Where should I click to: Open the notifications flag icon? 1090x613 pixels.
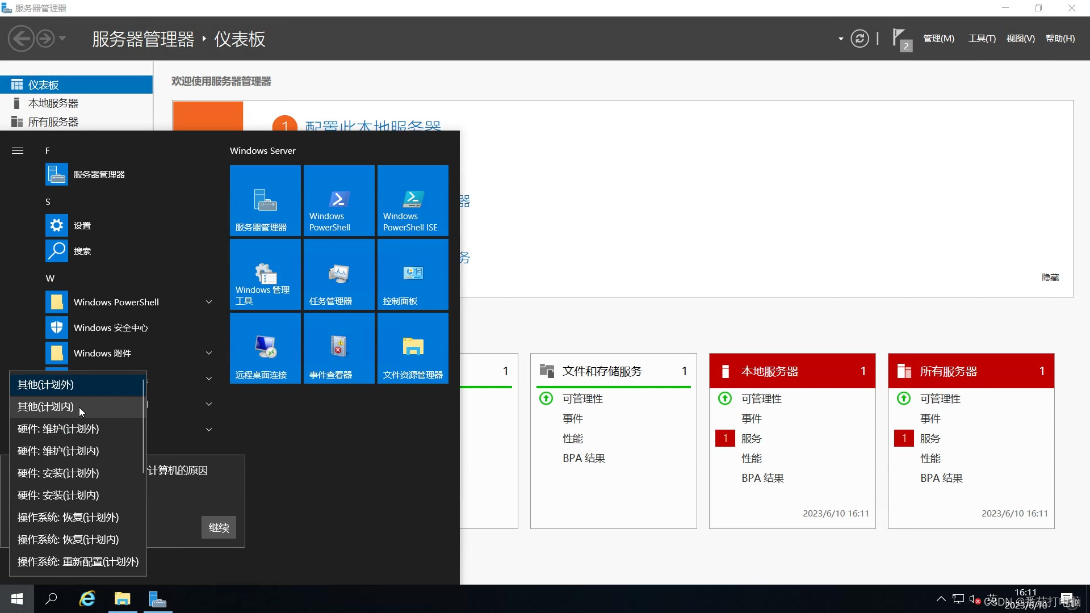coord(902,40)
